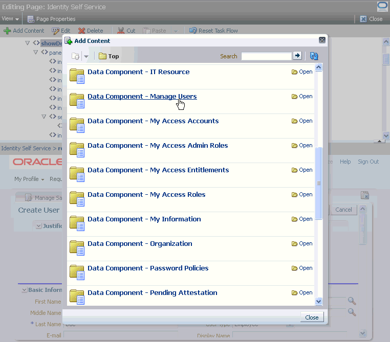Click the search go arrow button
This screenshot has height=342, width=390.
[x=297, y=56]
